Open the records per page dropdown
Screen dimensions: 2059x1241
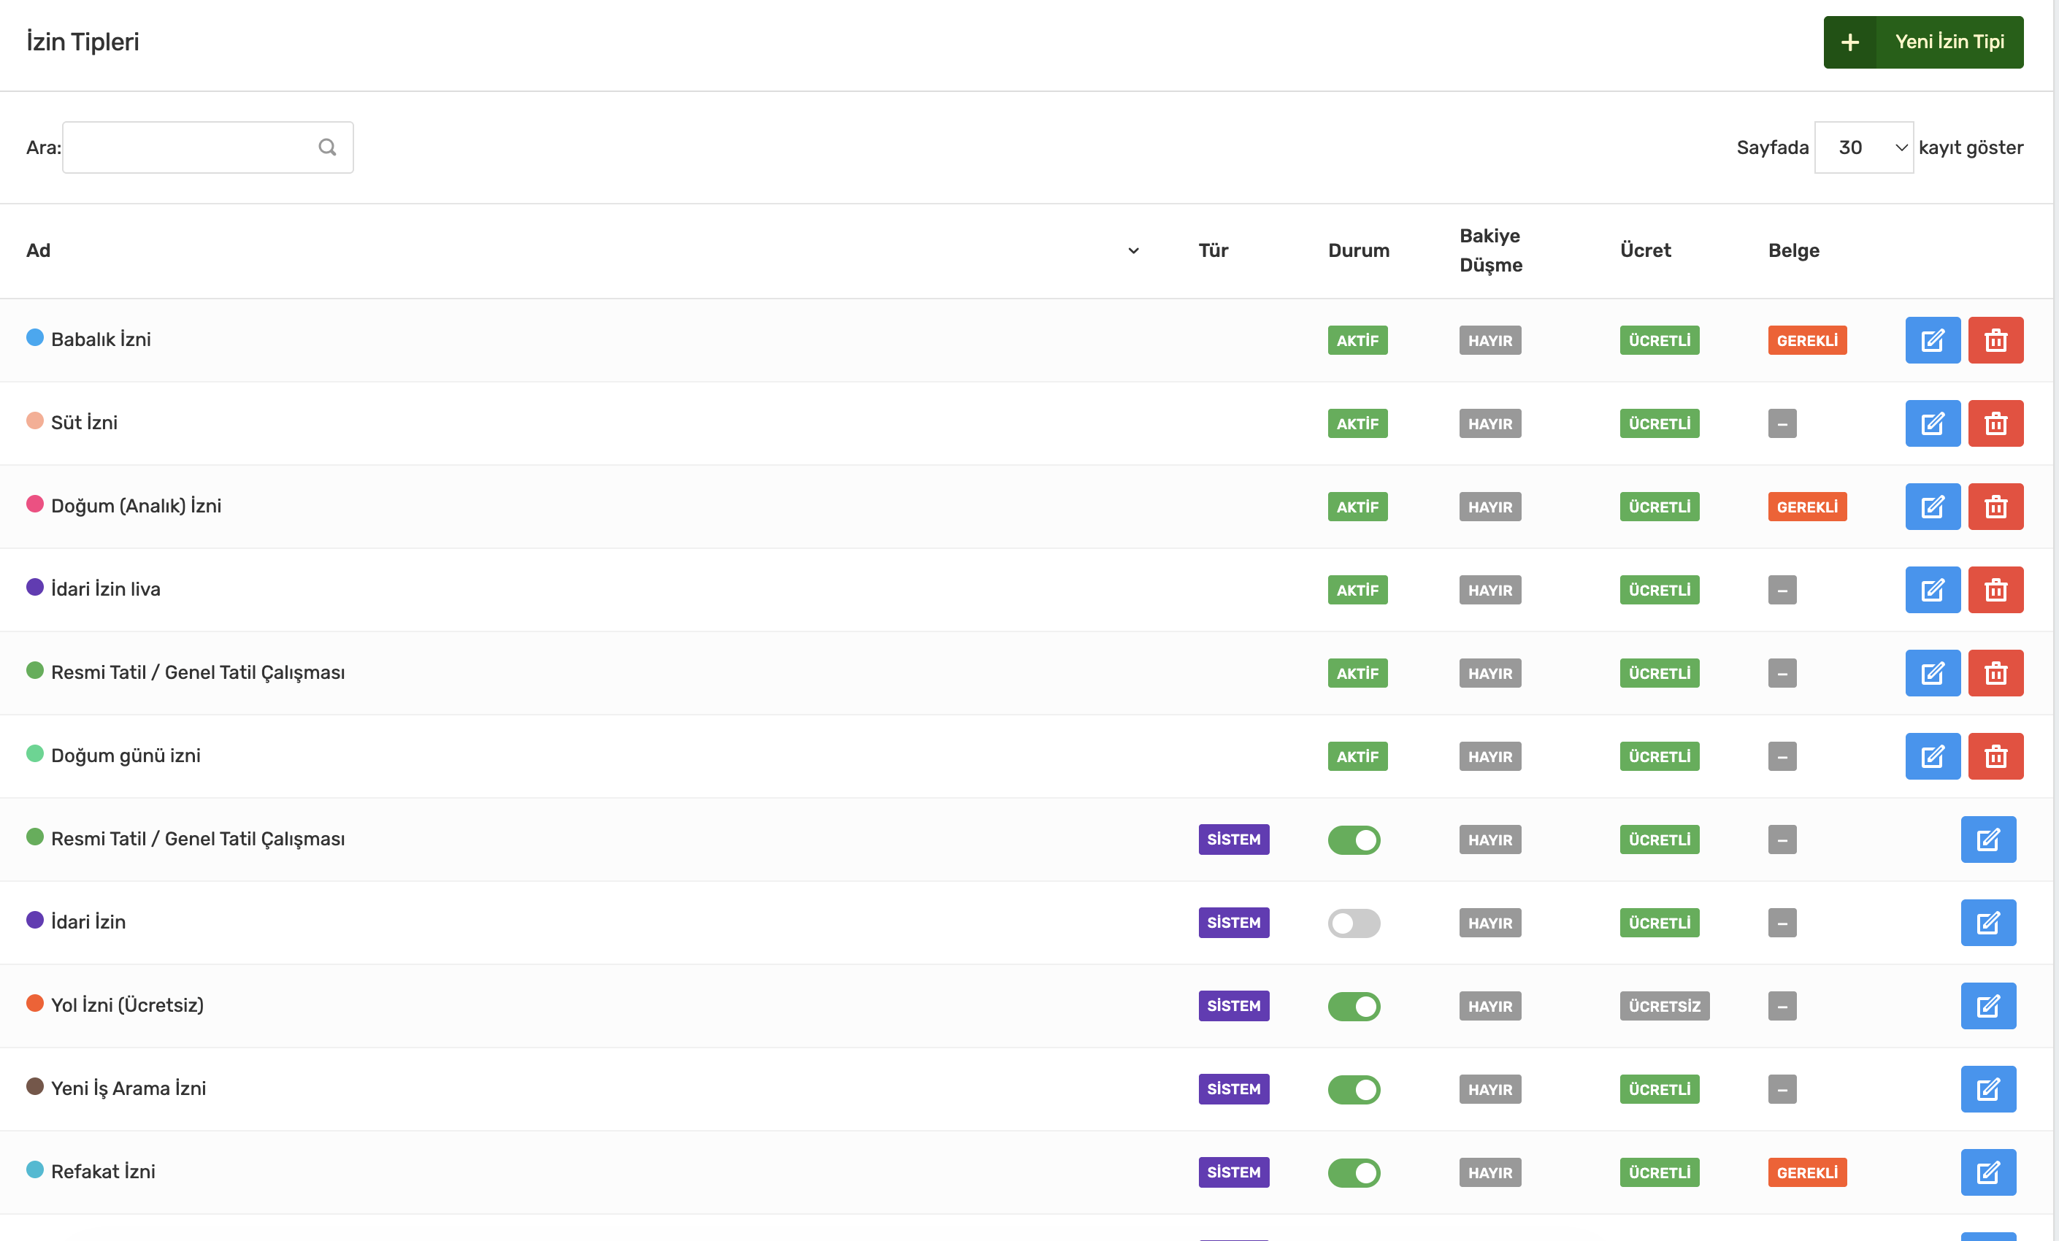1863,148
